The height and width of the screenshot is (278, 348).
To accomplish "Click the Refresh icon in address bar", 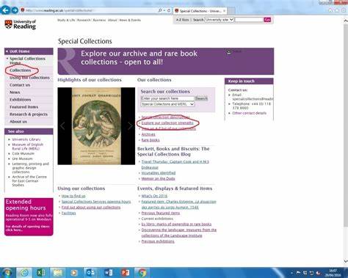I will click(169, 10).
